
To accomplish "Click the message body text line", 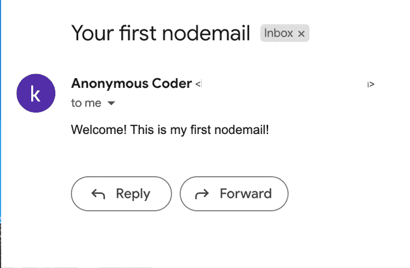I will click(170, 129).
